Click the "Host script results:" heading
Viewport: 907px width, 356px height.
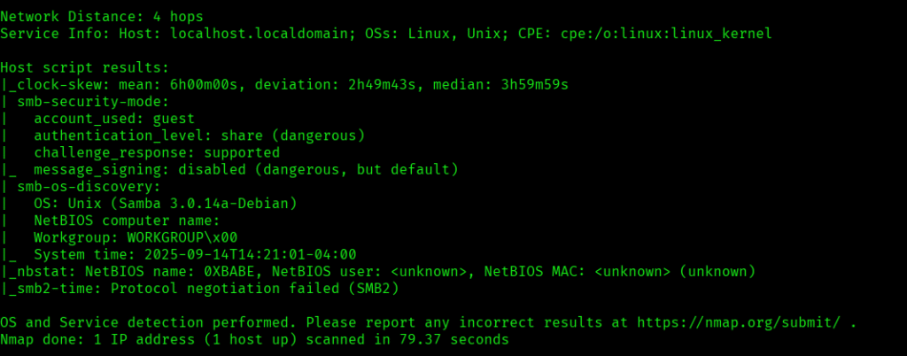tap(84, 67)
